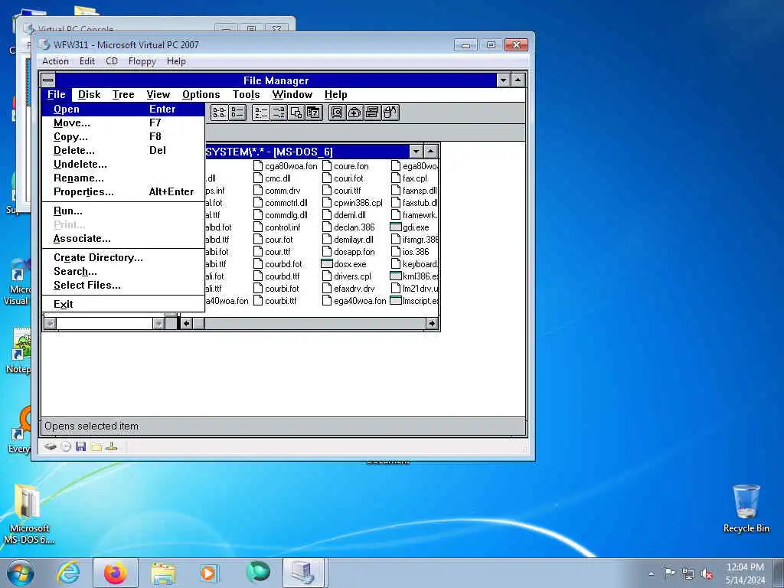
Task: Open the Tree menu in File Manager
Action: pos(123,94)
